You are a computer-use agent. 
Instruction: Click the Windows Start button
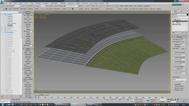tap(2, 105)
